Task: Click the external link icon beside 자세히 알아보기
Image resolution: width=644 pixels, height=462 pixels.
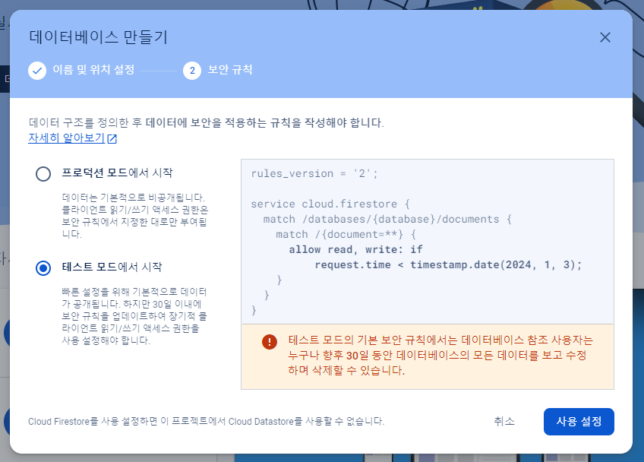Action: 112,139
